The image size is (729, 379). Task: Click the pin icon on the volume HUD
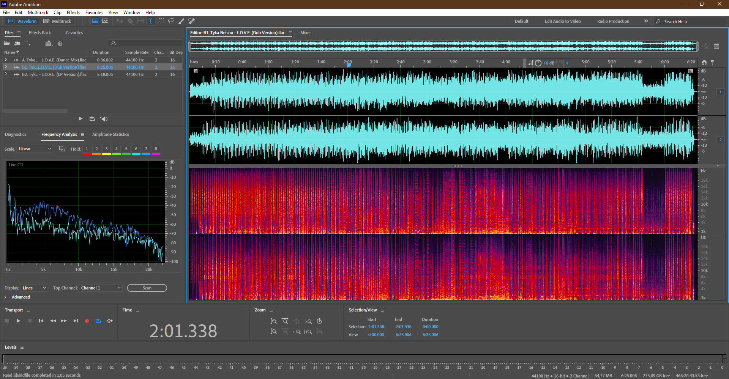tap(567, 63)
